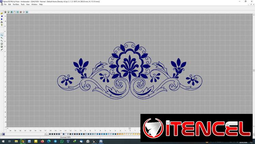
Task: Open the Edit menu
Action: [x=10, y=4]
